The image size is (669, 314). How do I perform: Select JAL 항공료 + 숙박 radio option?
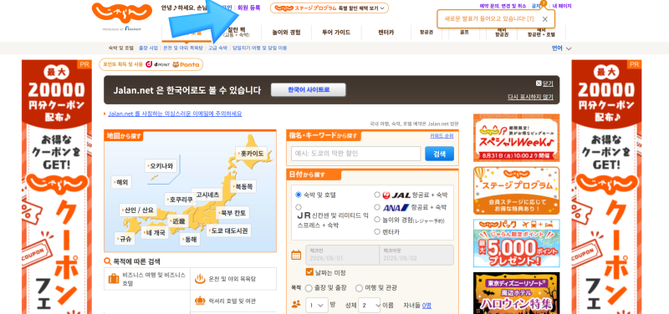[x=377, y=195]
